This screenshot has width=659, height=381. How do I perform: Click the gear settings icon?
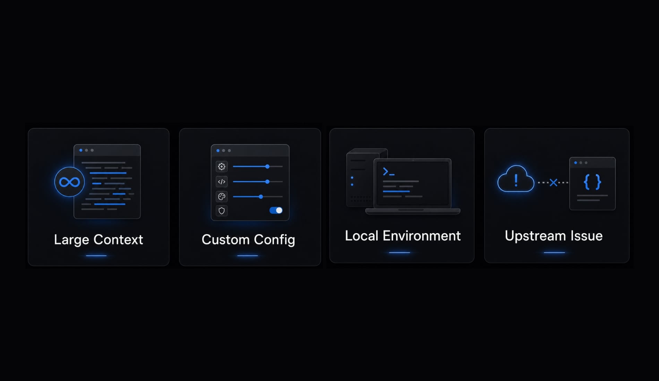[222, 167]
